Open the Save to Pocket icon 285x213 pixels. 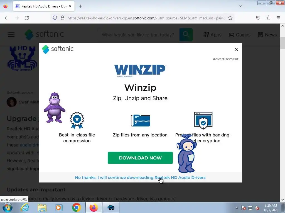(258, 18)
